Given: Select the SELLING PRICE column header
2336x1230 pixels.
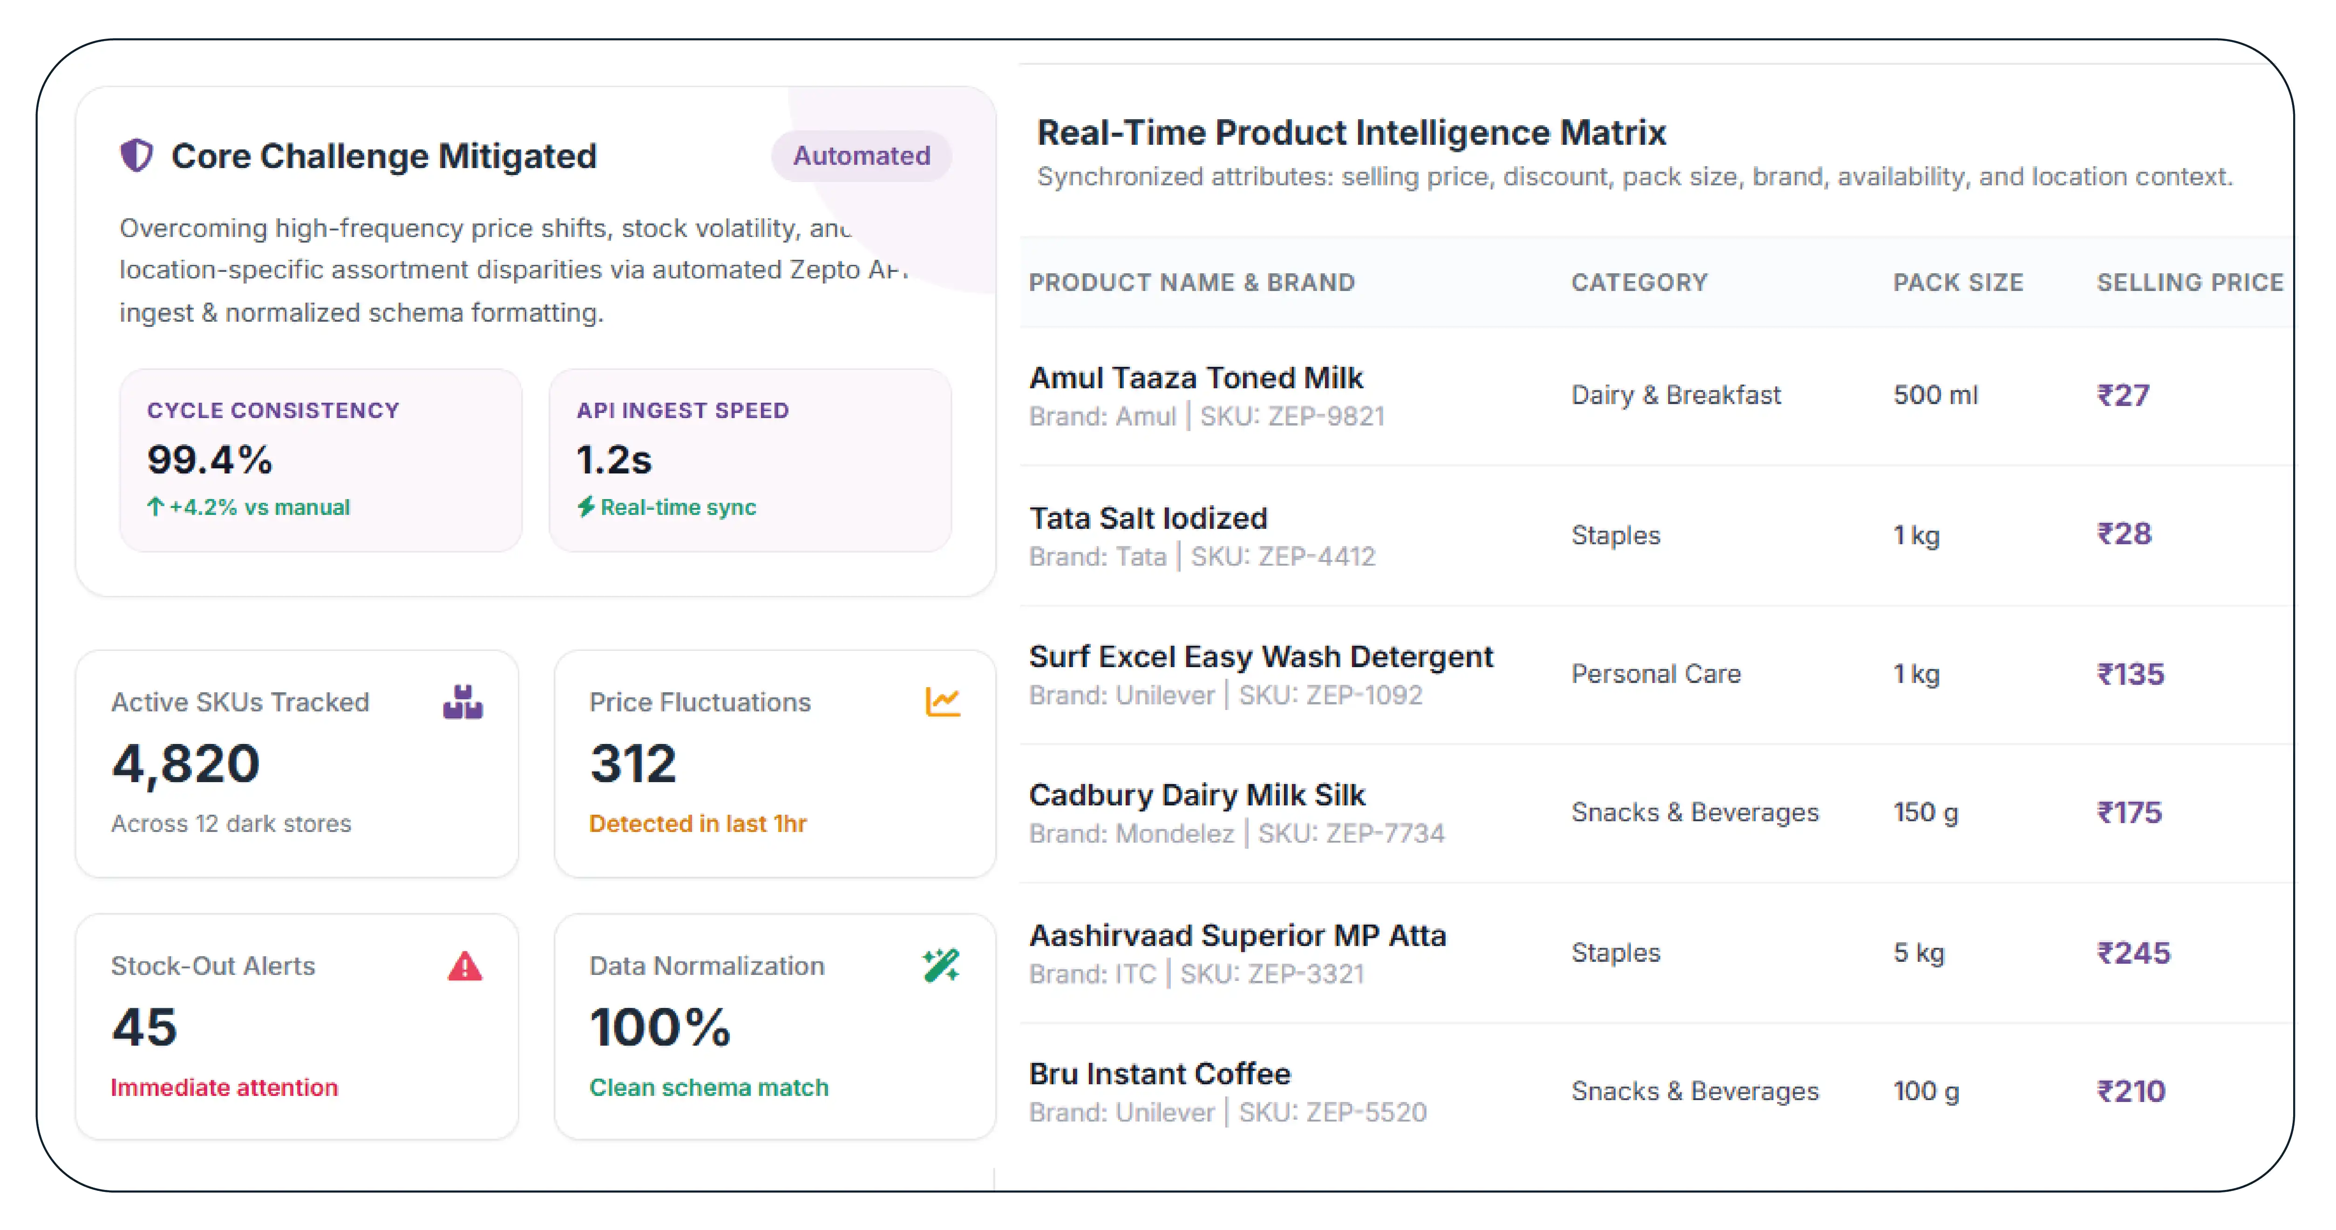Looking at the screenshot, I should pyautogui.click(x=2190, y=283).
